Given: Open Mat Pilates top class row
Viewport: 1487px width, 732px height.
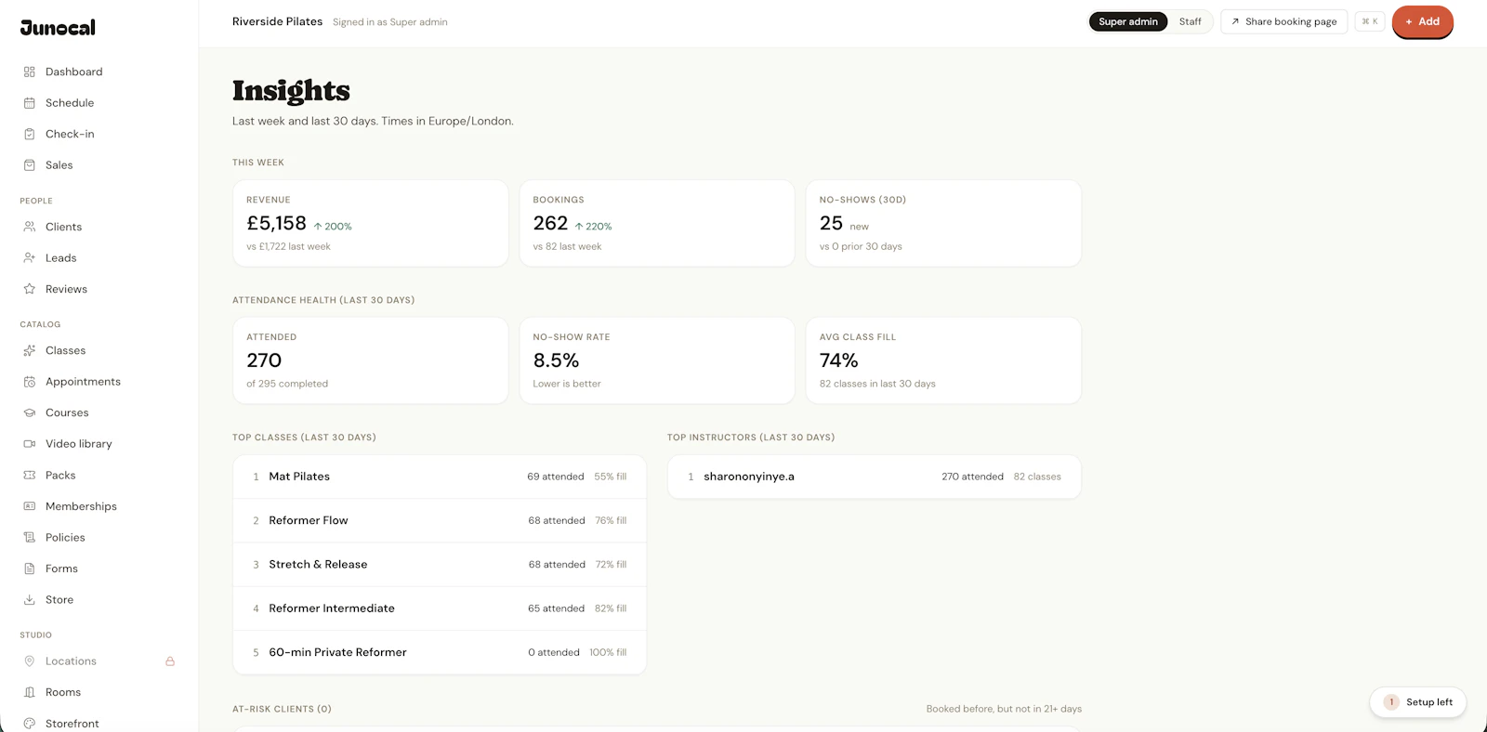Looking at the screenshot, I should pyautogui.click(x=440, y=477).
